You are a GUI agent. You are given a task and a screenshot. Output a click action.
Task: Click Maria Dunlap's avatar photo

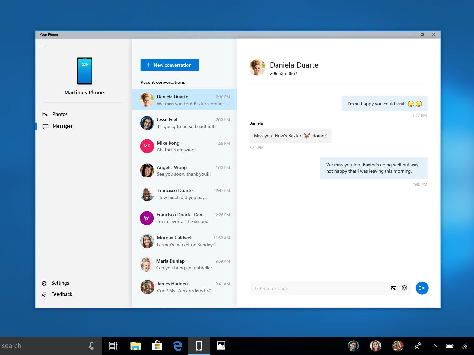147,264
